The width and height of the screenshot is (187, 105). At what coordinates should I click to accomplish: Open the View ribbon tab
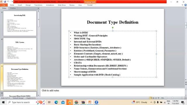[80, 5]
